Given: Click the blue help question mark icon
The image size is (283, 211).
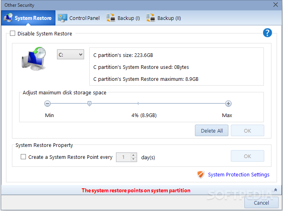Looking at the screenshot, I should coord(267,33).
